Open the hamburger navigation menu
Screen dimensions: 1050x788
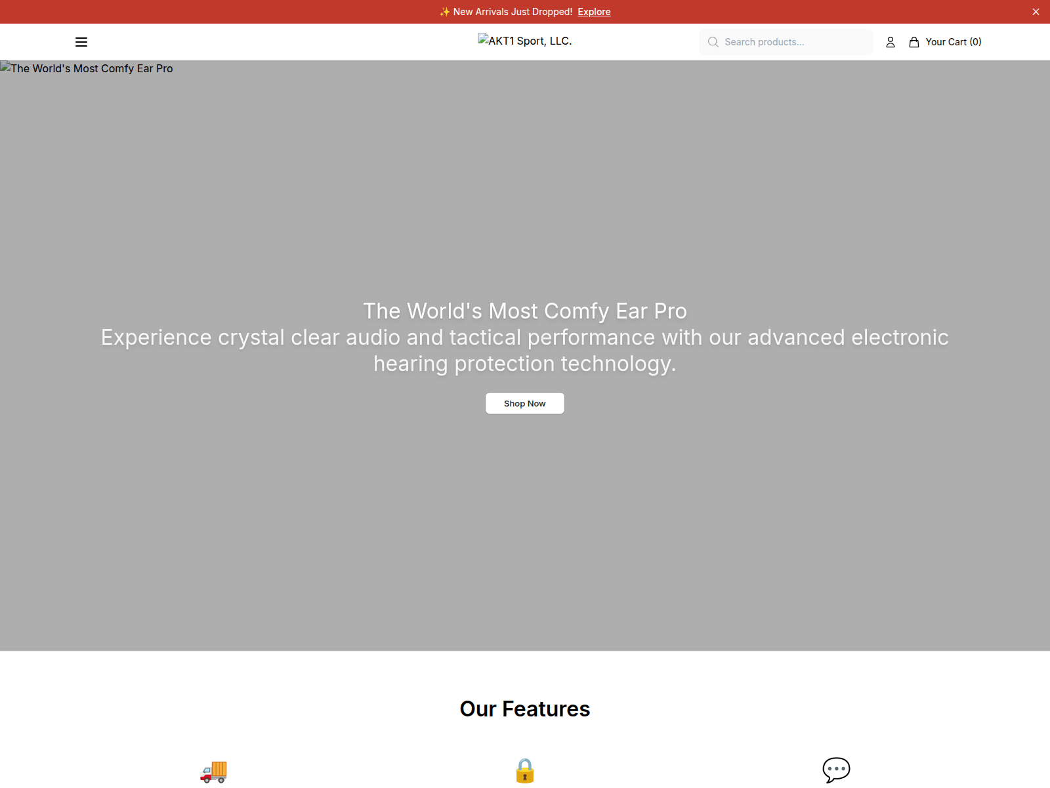[x=81, y=42]
